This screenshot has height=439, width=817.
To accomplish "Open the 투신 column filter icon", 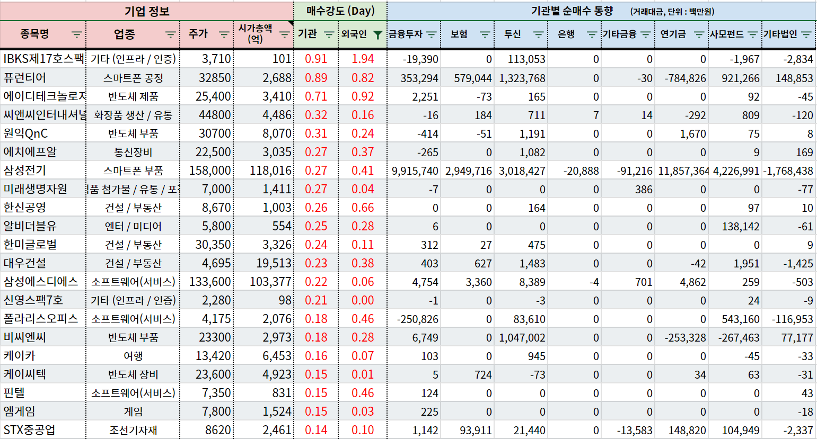I will pyautogui.click(x=539, y=34).
